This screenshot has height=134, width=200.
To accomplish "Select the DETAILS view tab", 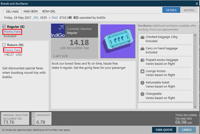I will coord(171,10).
